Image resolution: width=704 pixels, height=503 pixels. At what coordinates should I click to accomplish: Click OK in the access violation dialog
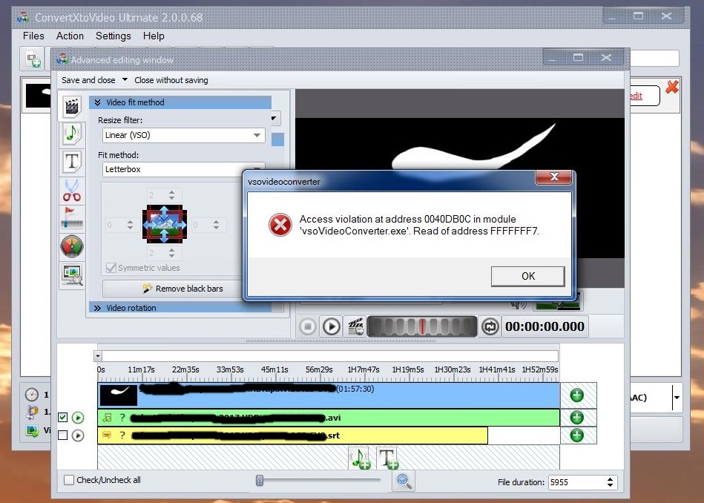click(x=527, y=276)
